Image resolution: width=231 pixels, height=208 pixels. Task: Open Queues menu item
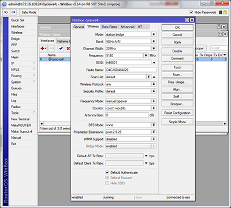[x=16, y=88]
